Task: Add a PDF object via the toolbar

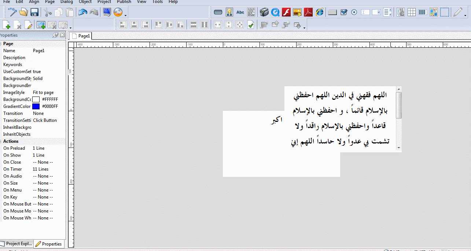Action: tap(308, 12)
